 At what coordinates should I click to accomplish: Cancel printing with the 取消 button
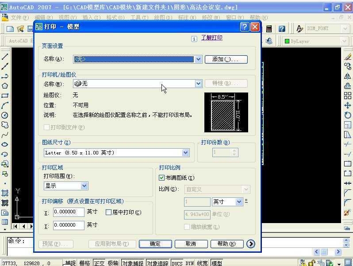coord(191,244)
